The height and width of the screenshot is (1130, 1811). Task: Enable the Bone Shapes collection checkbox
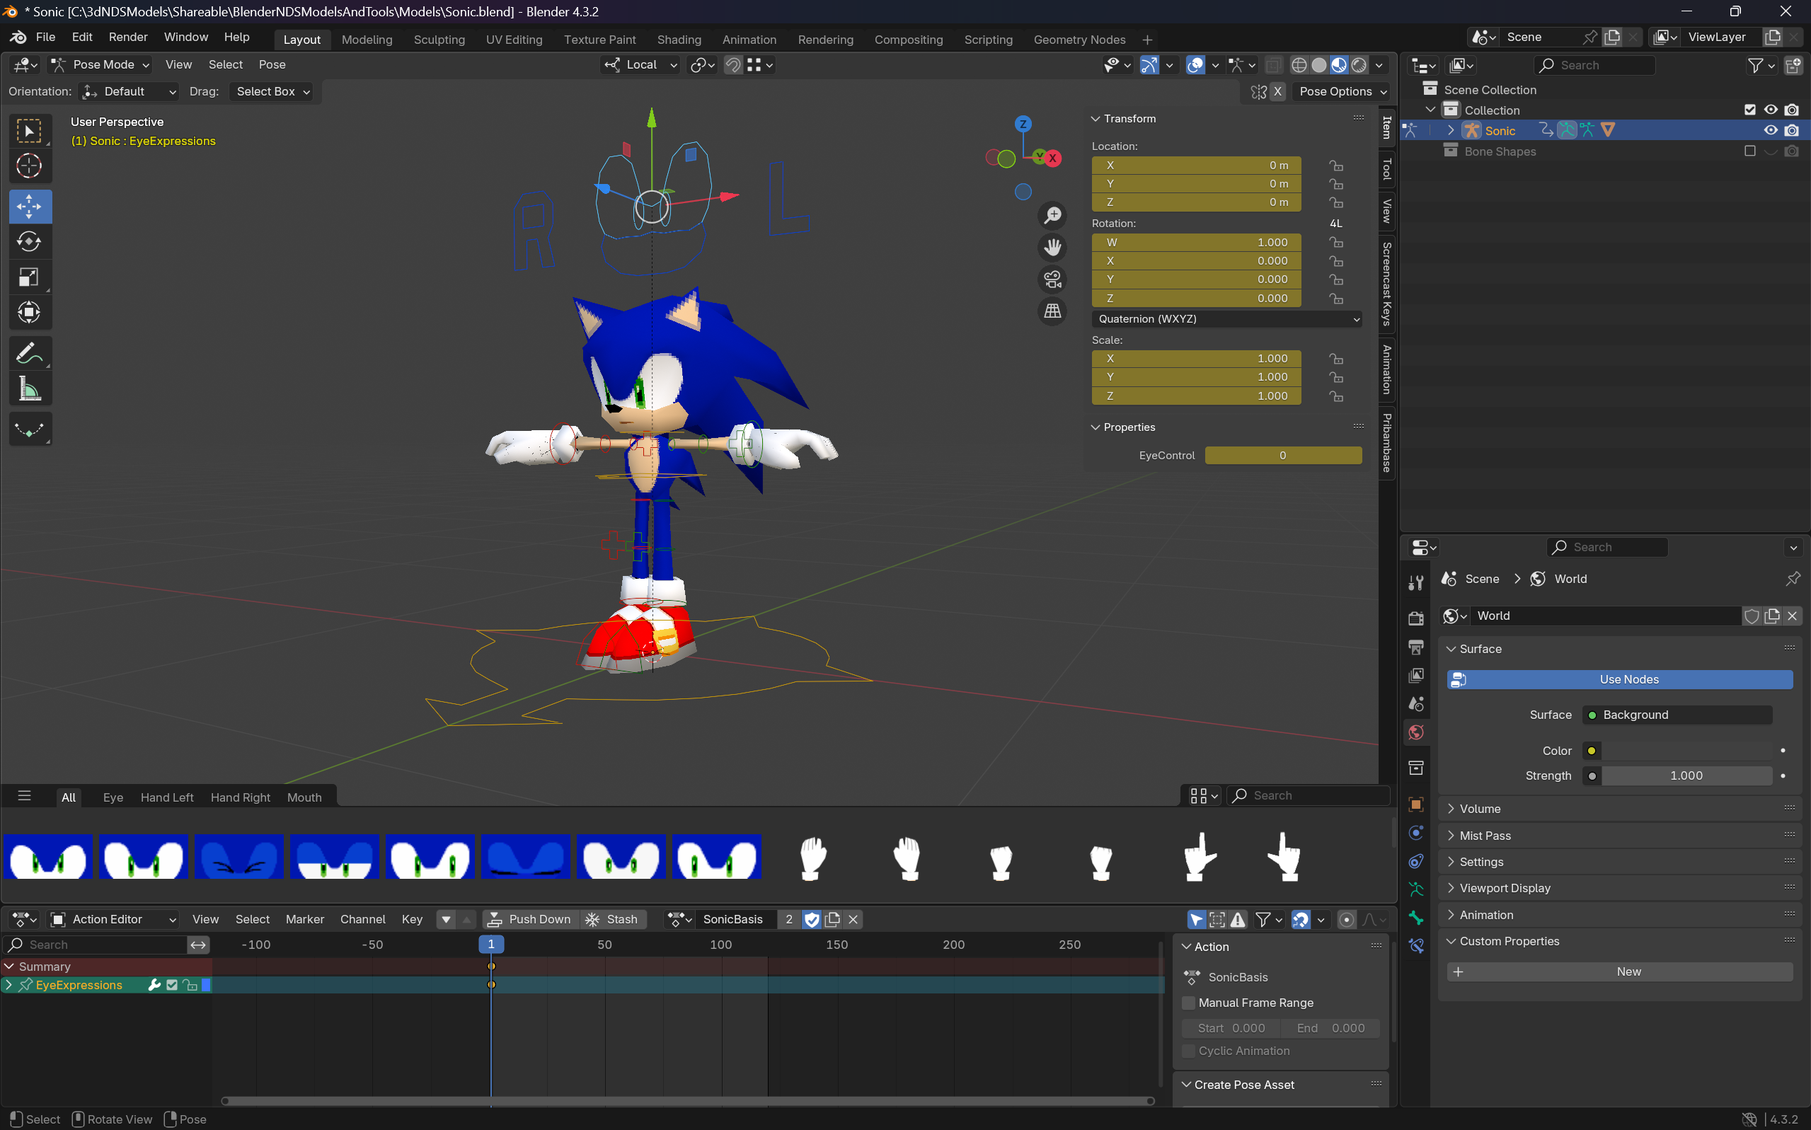[x=1749, y=151]
